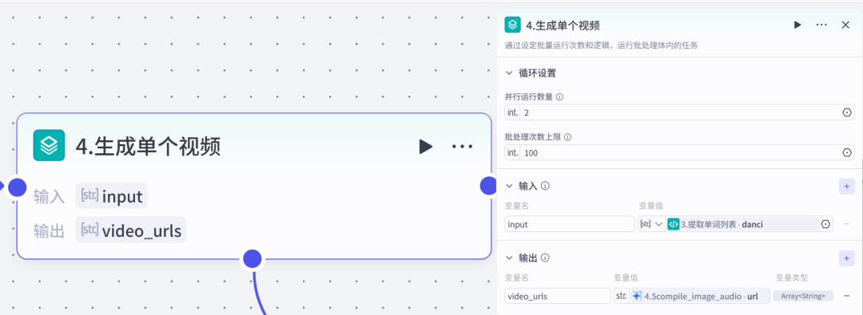The height and width of the screenshot is (315, 863).
Task: Click the int. type label of 批处理次数上限
Action: coord(512,152)
